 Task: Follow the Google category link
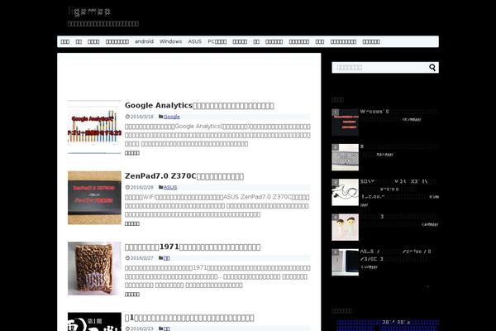172,117
